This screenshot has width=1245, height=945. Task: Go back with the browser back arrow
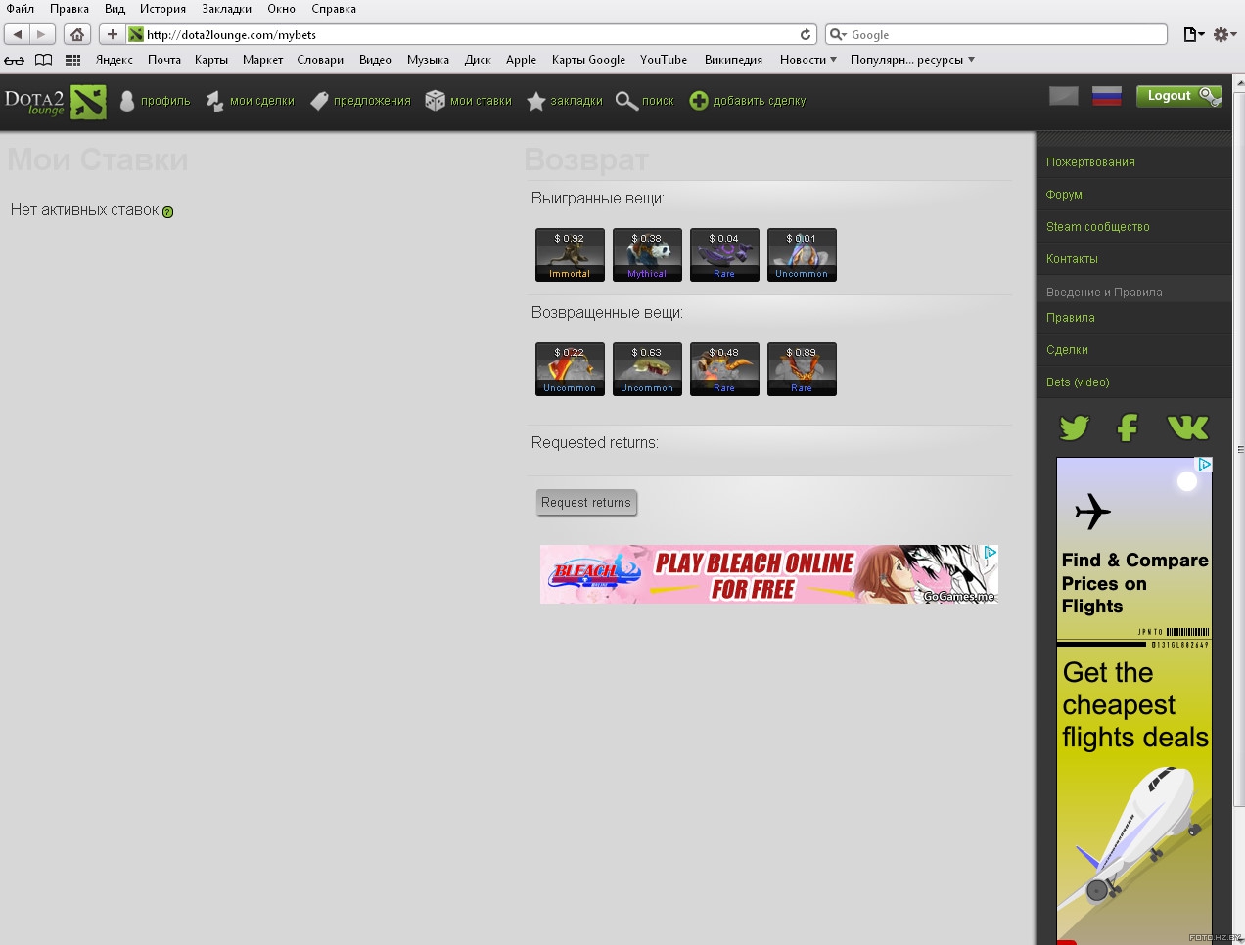click(x=18, y=34)
